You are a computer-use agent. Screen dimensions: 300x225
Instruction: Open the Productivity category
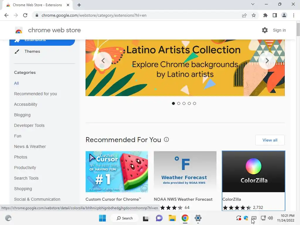25,168
